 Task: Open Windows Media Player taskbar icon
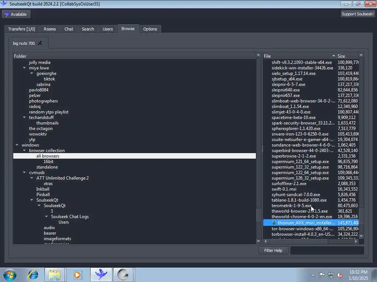pyautogui.click(x=77, y=275)
